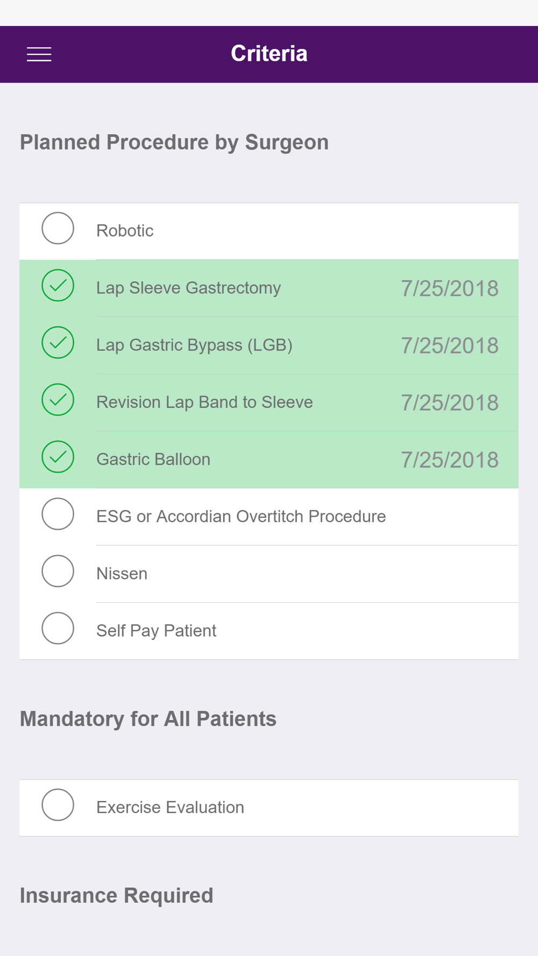This screenshot has height=956, width=538.
Task: Check the Nissen circle
Action: pyautogui.click(x=58, y=571)
